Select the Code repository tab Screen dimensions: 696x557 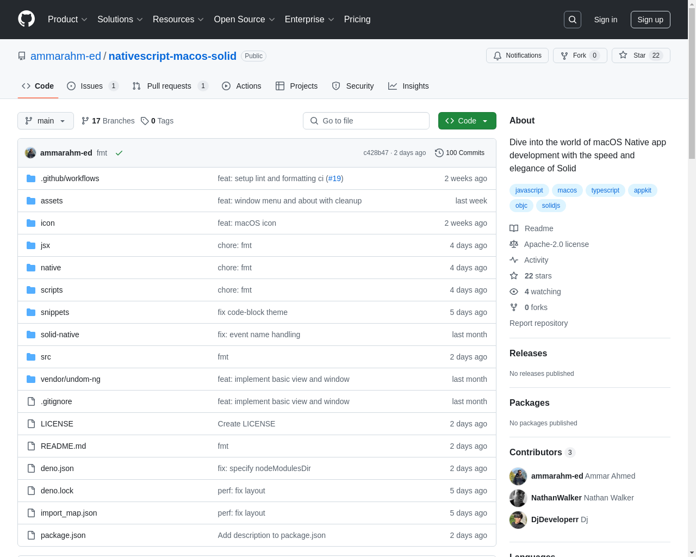coord(38,86)
